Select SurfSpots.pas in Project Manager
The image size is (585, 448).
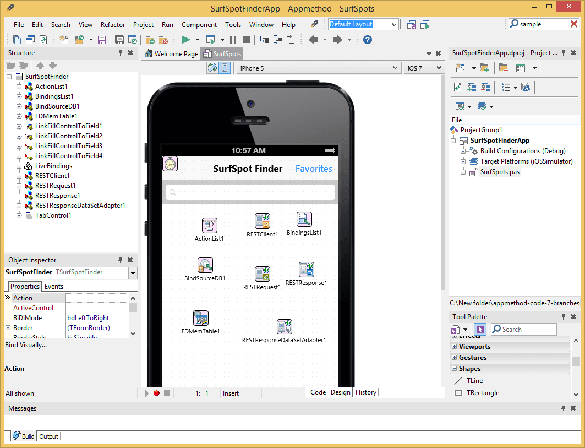tap(500, 172)
